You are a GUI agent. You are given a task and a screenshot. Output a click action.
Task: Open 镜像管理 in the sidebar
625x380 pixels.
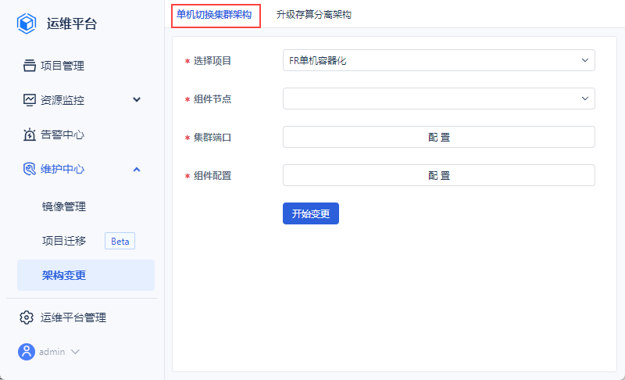click(x=64, y=206)
